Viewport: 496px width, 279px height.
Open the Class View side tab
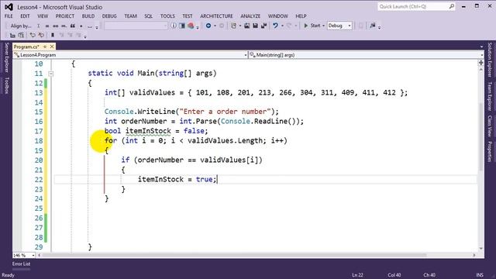click(x=490, y=126)
